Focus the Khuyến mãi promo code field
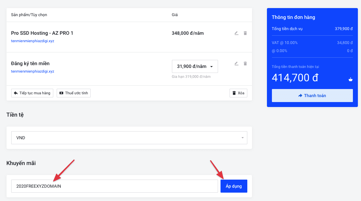The width and height of the screenshot is (361, 201). 114,186
